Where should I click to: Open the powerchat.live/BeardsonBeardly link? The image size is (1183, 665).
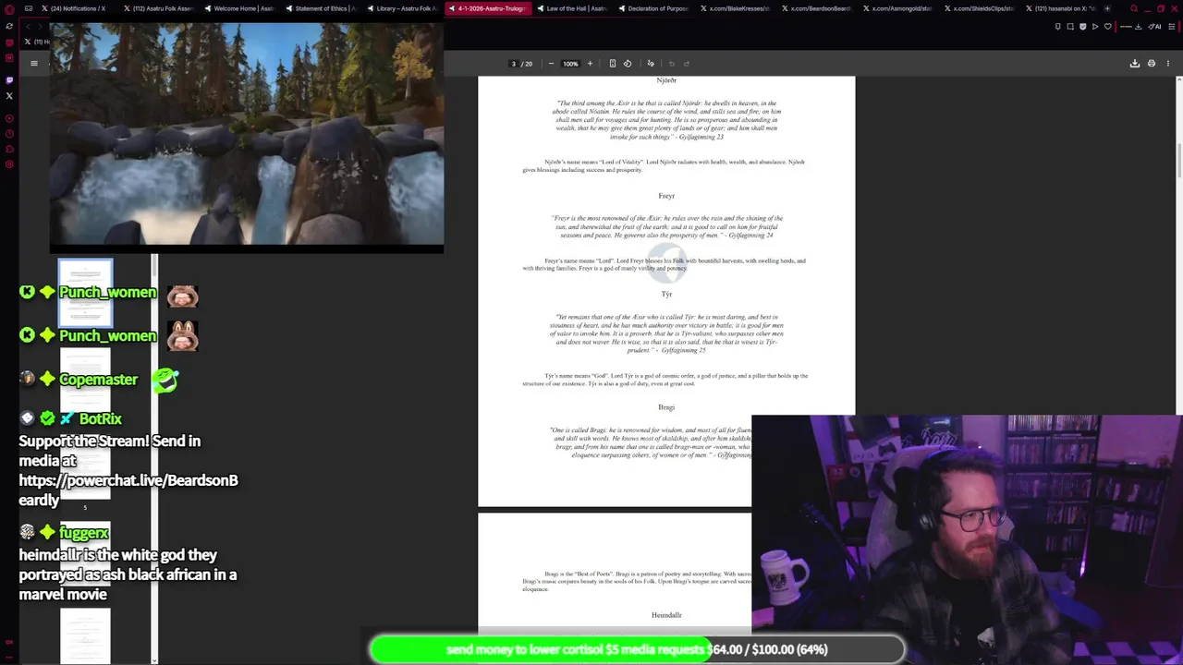[128, 490]
